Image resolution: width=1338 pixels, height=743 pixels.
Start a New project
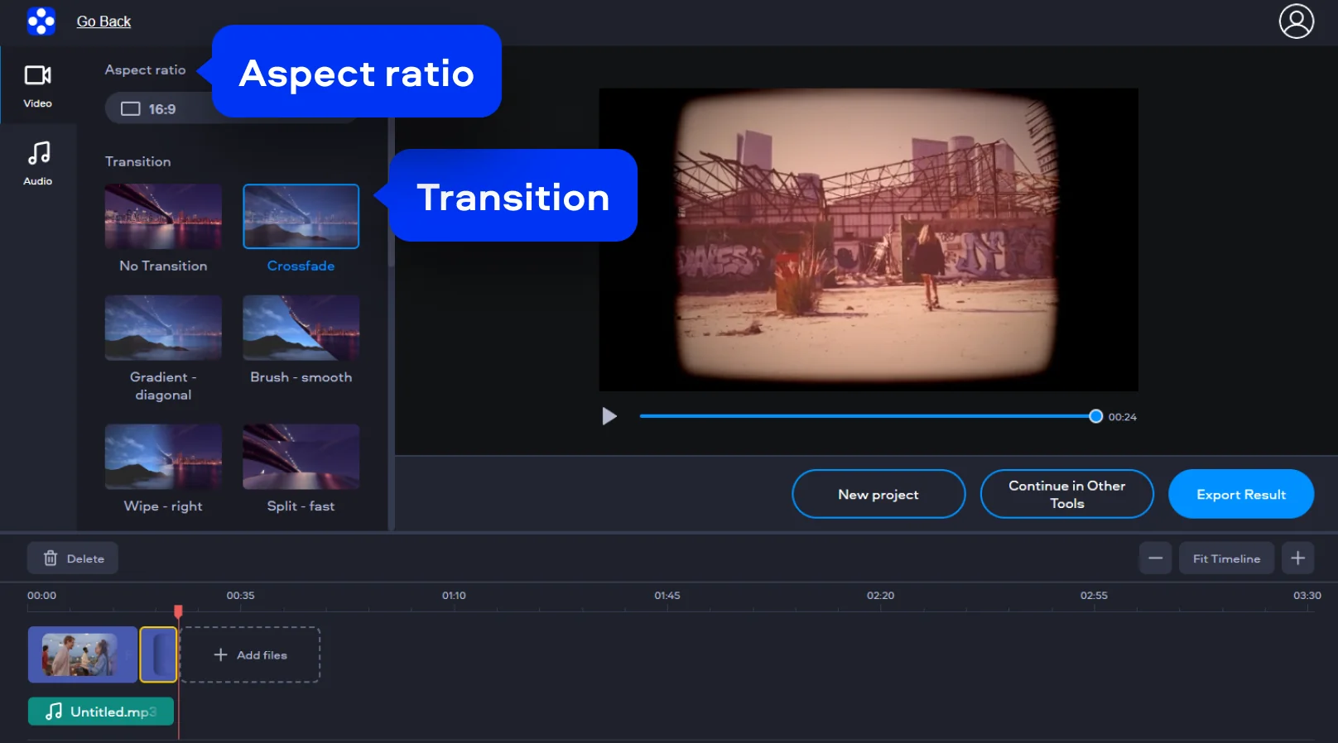878,494
